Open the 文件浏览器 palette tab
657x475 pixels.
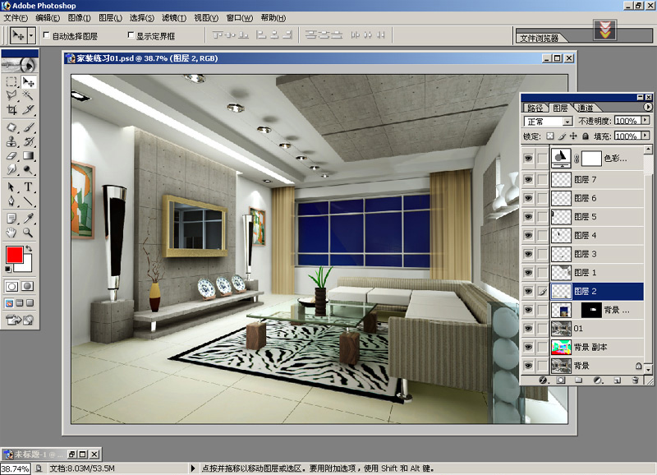540,38
